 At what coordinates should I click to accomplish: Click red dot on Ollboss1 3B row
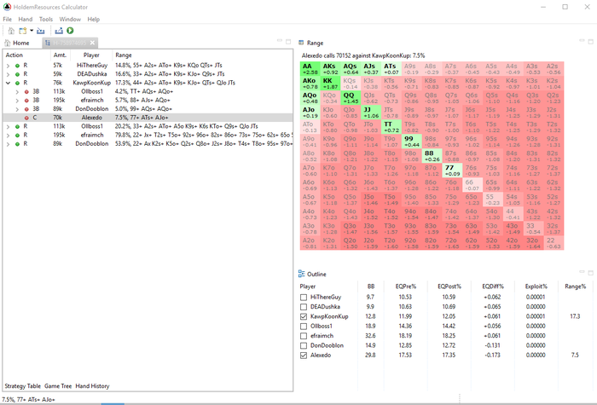pos(26,92)
